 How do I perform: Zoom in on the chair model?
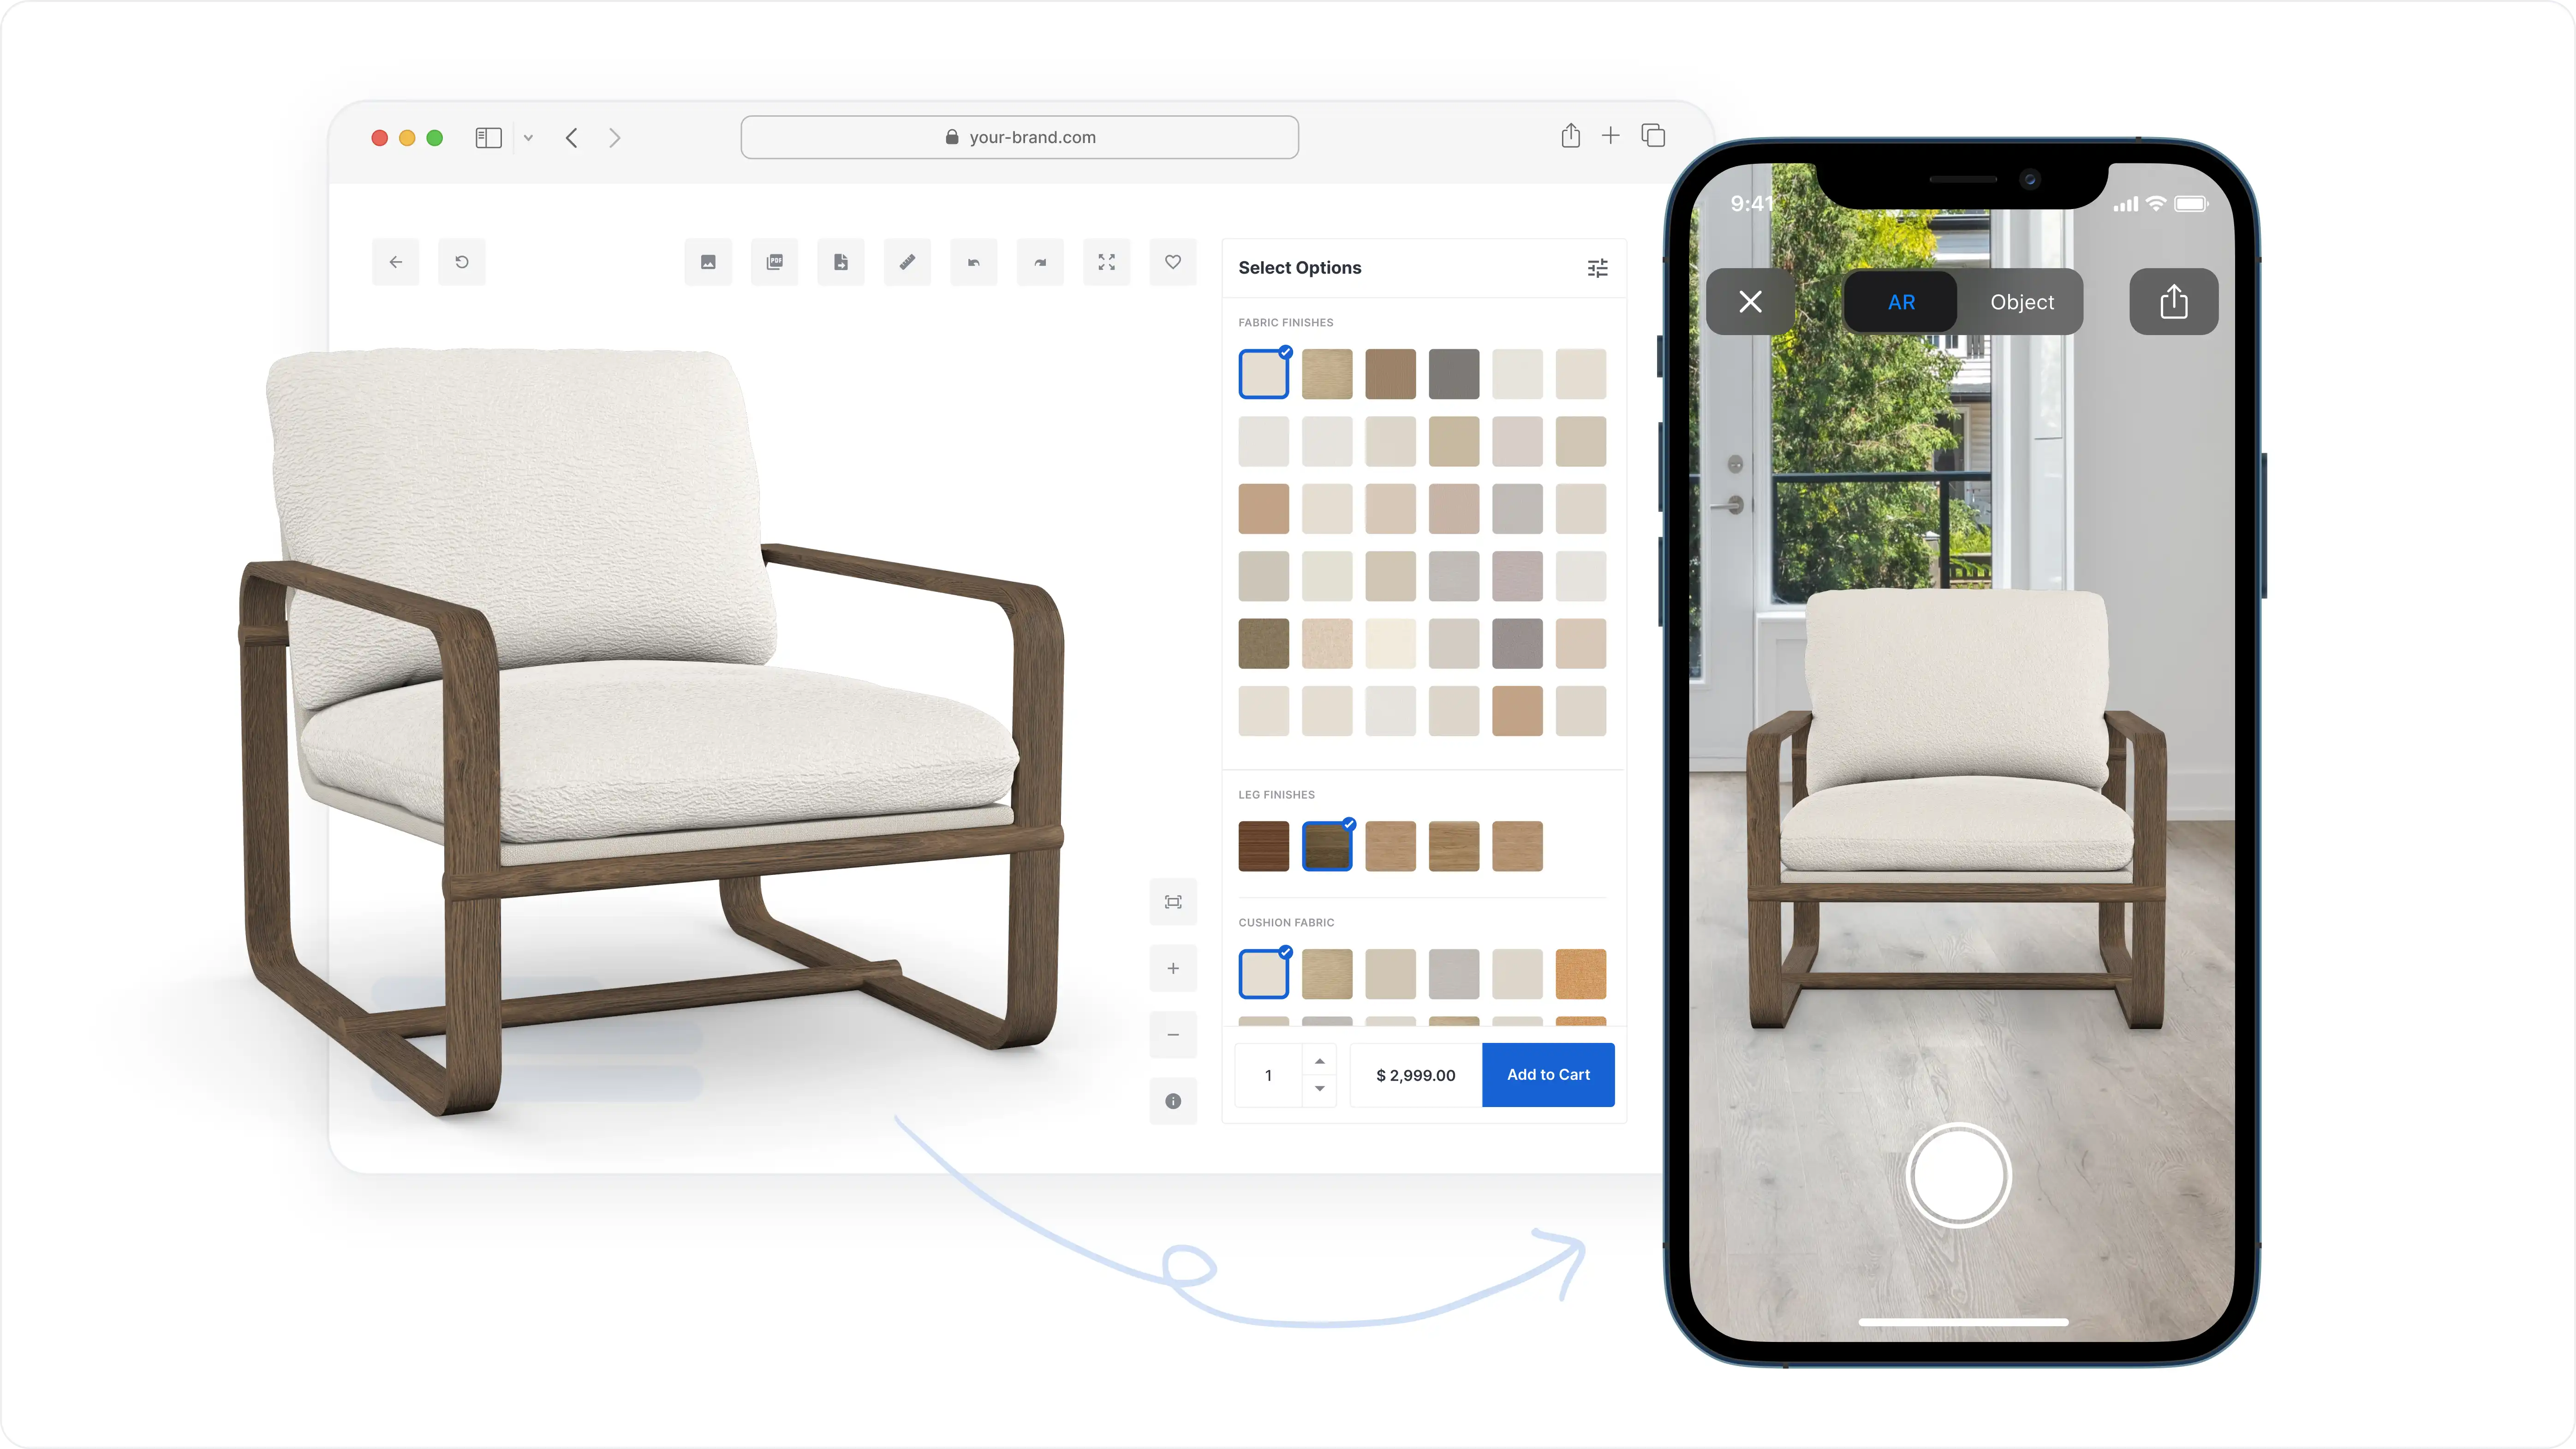(x=1173, y=968)
